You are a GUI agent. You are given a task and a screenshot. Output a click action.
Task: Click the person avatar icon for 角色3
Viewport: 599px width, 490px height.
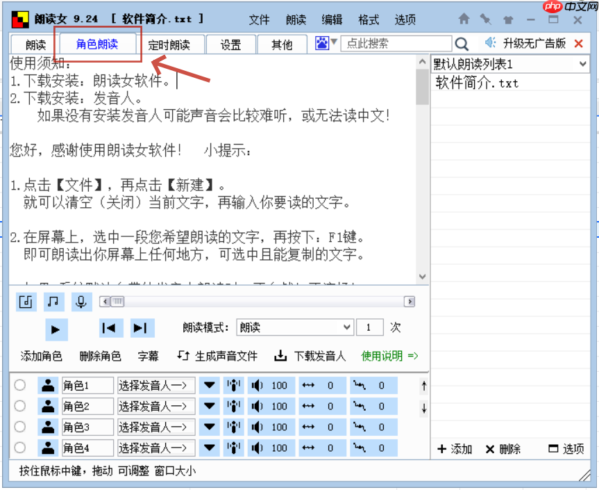[x=48, y=427]
